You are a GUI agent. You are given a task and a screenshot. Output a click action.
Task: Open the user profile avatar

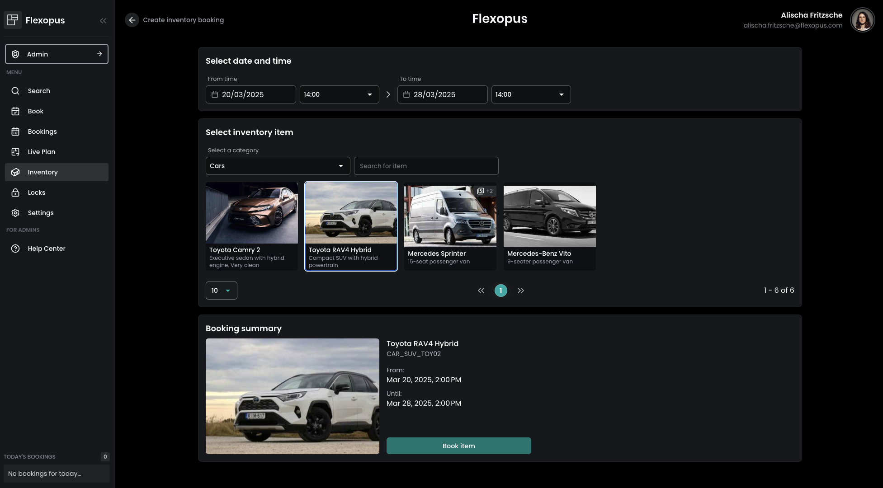click(862, 20)
